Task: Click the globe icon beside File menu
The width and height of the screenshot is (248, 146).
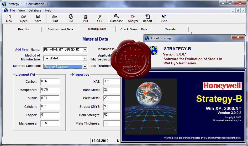Action: [6, 10]
